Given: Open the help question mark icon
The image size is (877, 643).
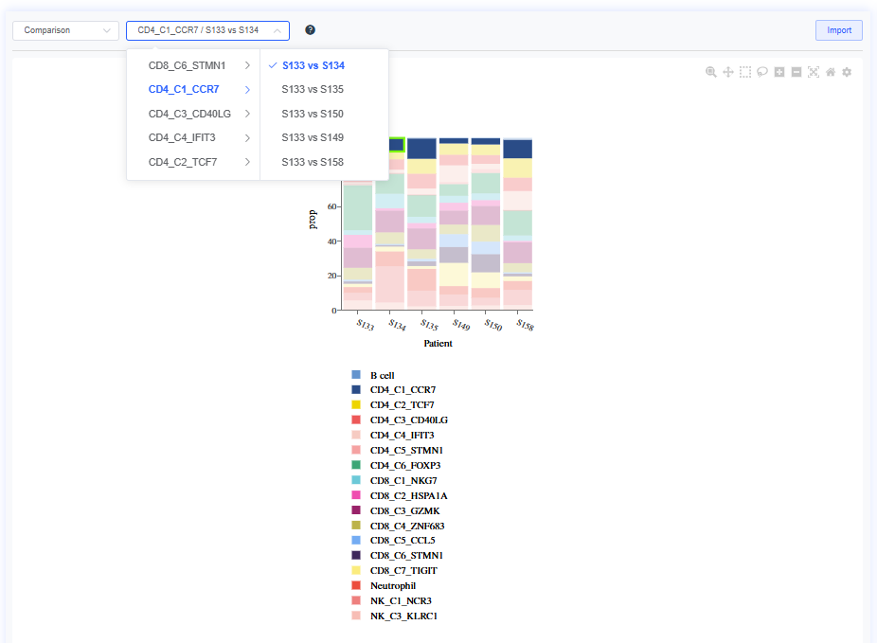Looking at the screenshot, I should coord(310,30).
